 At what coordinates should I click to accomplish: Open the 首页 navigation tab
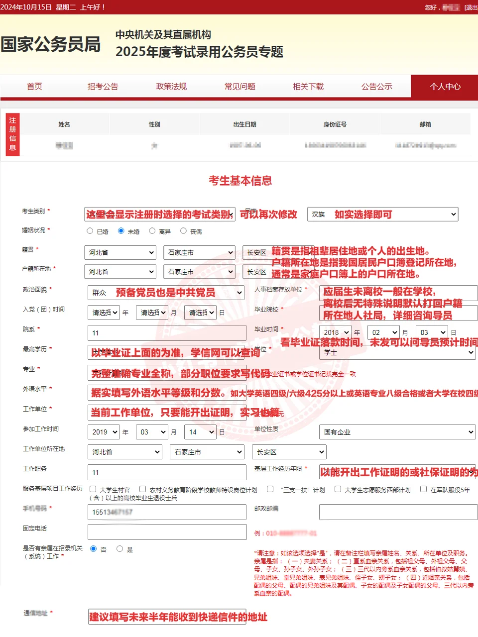[34, 87]
